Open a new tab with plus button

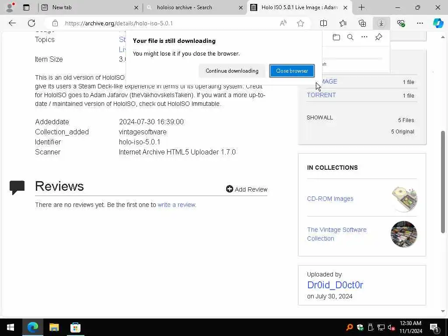pos(361,7)
